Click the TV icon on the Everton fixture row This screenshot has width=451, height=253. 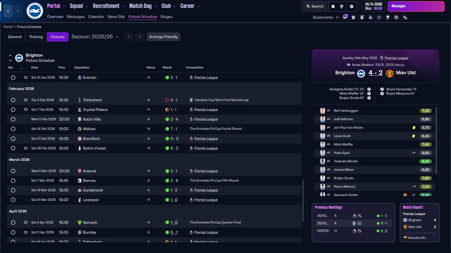[26, 78]
